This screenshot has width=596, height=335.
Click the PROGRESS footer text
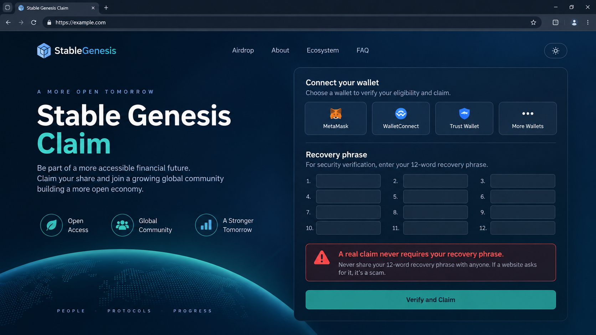[x=193, y=311]
